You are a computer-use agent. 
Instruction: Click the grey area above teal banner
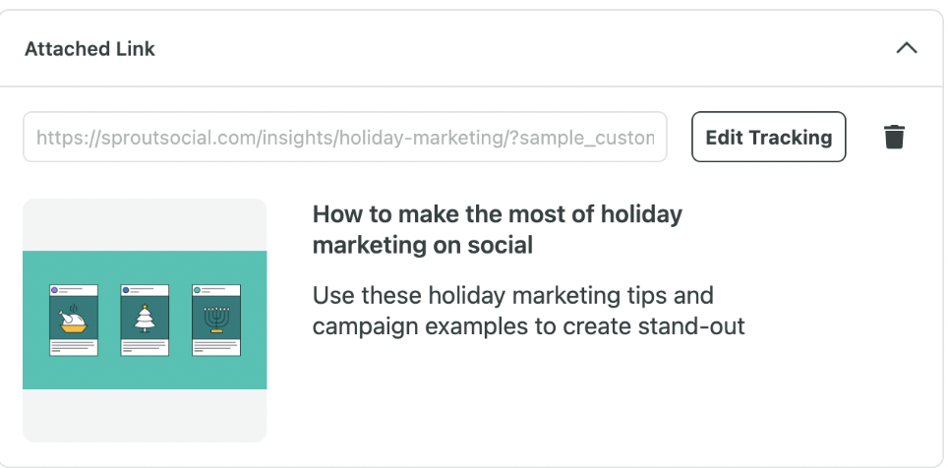pyautogui.click(x=145, y=224)
